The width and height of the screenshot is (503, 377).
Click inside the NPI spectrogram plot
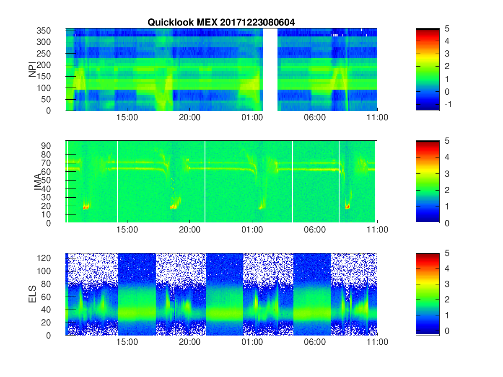[221, 70]
